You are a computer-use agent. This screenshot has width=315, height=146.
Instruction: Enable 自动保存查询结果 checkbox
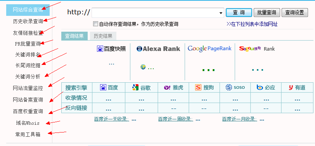click(x=95, y=24)
